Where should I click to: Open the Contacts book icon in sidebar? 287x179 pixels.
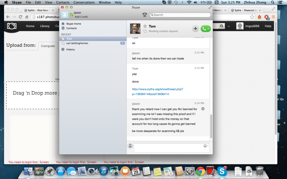pos(63,28)
